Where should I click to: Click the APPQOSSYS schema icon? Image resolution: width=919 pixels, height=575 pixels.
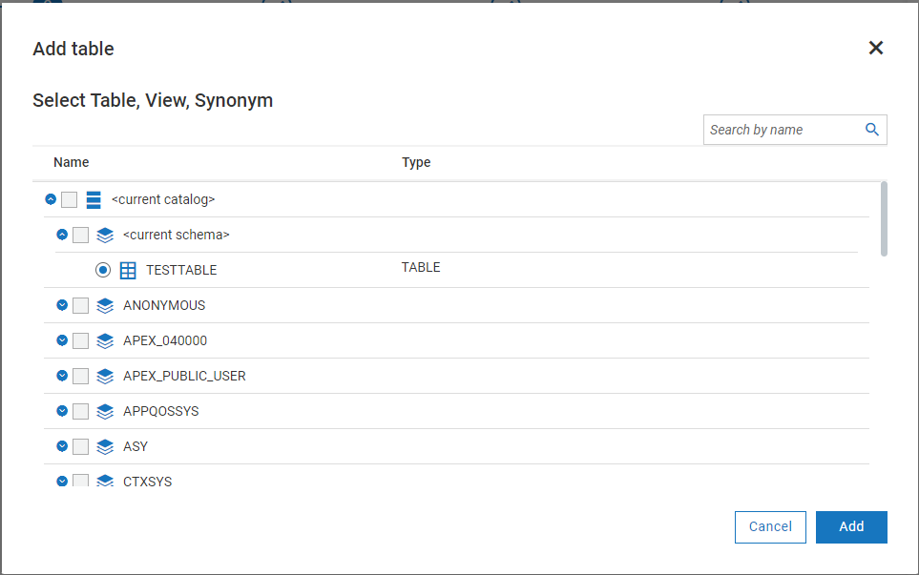105,411
